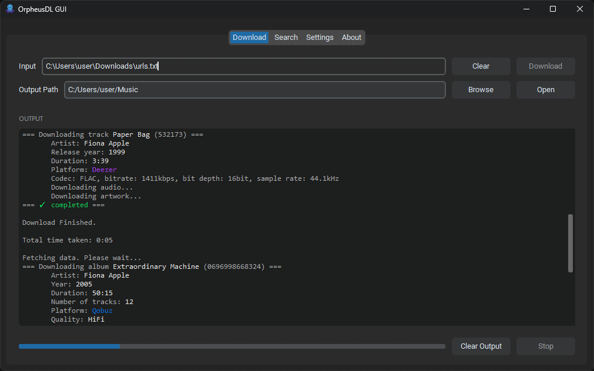Screen dimensions: 594x371
Task: Click the output log scrollbar thumb
Action: (x=570, y=244)
